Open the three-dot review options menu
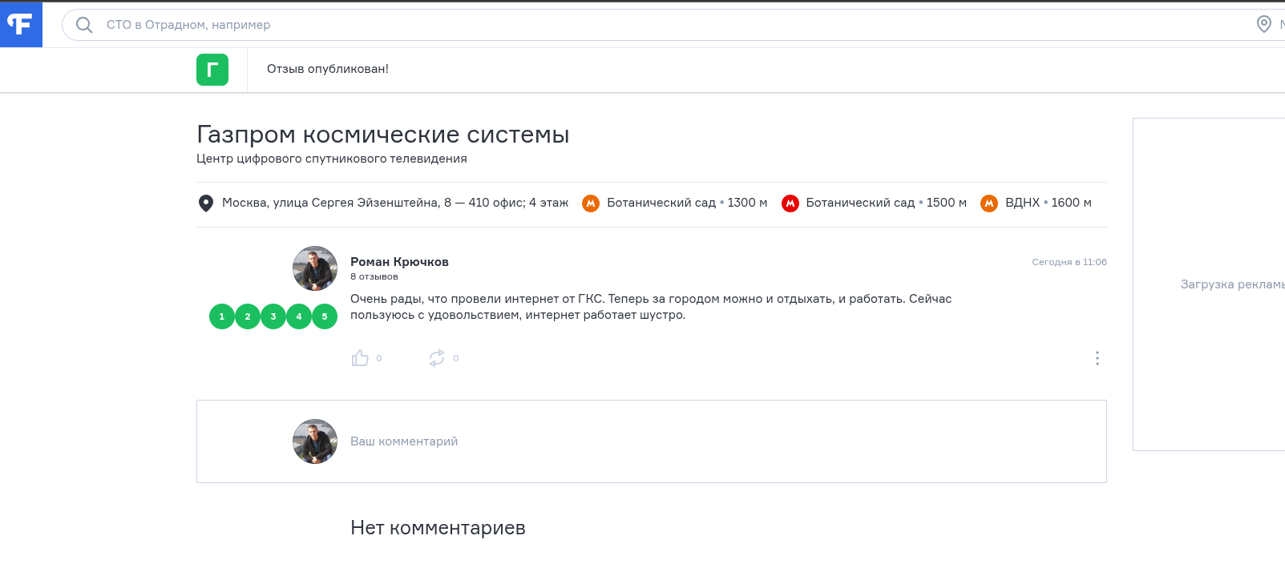This screenshot has height=572, width=1285. point(1097,358)
